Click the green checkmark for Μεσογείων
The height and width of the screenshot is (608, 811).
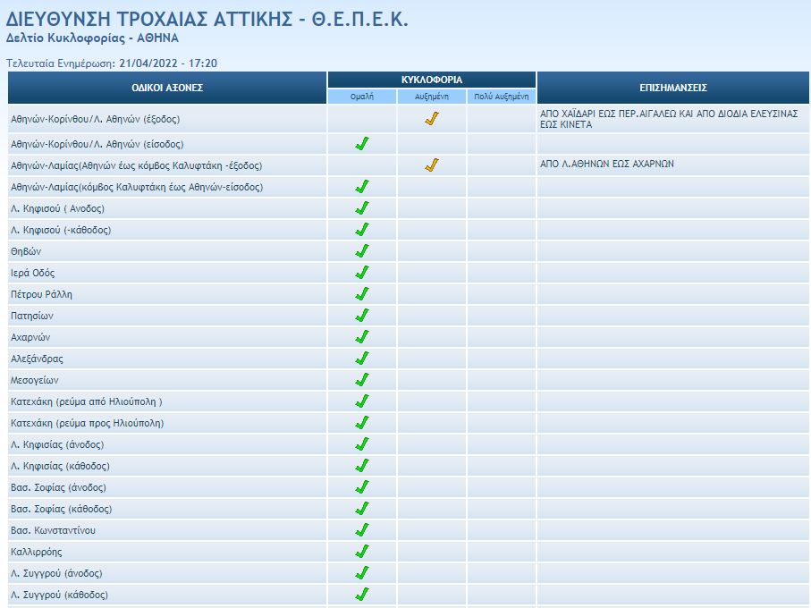[362, 380]
